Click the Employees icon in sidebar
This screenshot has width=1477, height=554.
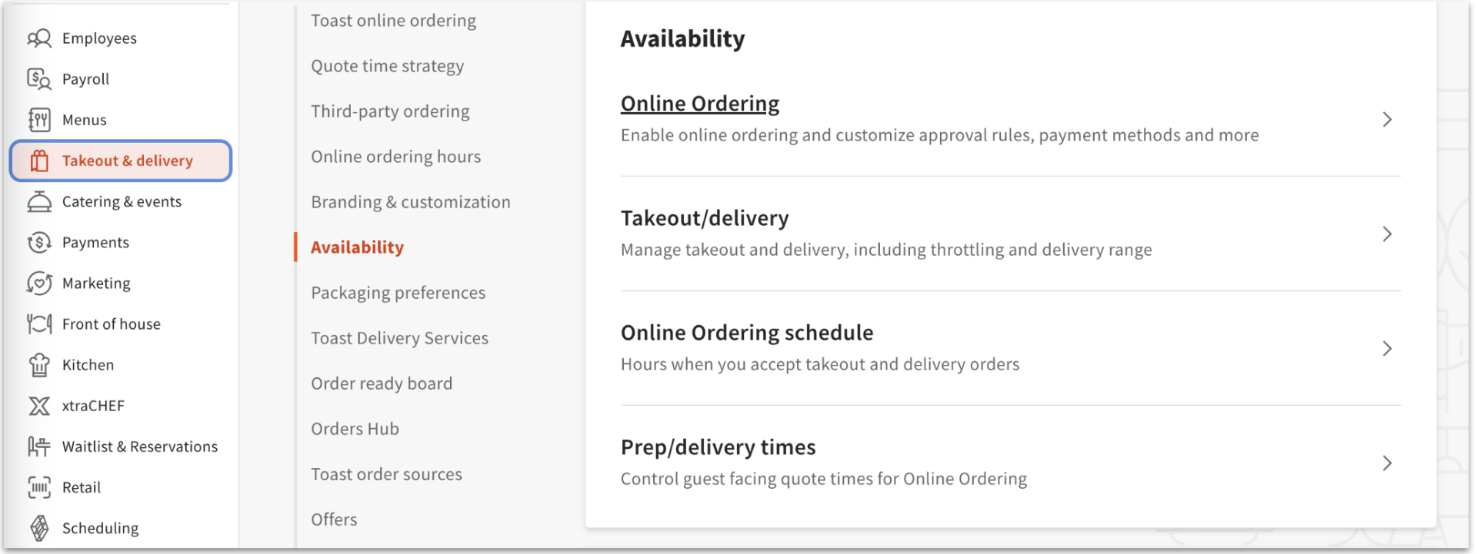[39, 38]
